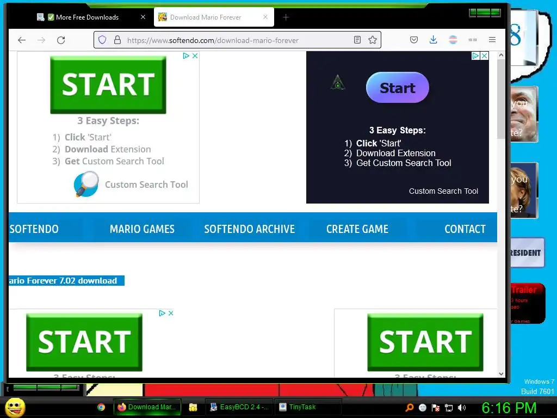This screenshot has height=418, width=557.
Task: Click the purple Start ad button
Action: pos(398,88)
